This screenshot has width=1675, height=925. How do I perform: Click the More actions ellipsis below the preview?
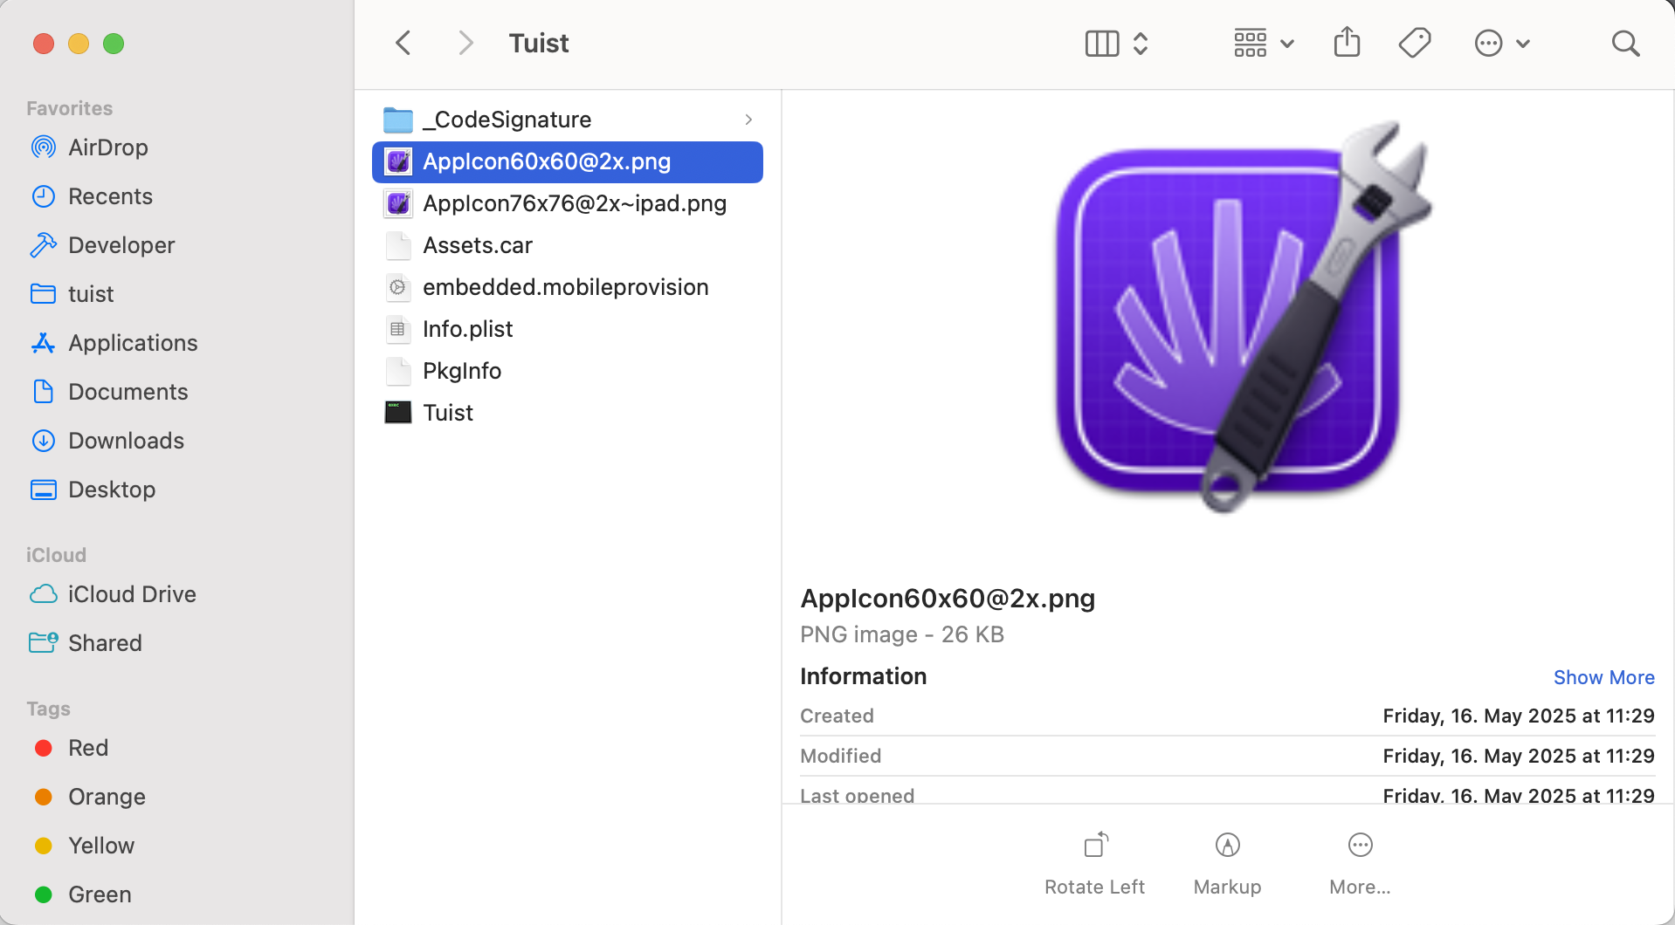coord(1359,845)
